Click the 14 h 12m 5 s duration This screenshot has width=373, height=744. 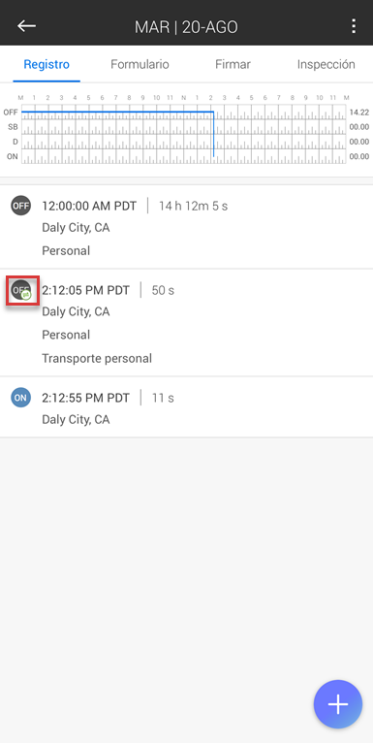194,206
